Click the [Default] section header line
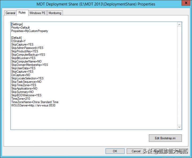Image resolution: width=192 pixels, height=158 pixels. [x=17, y=38]
